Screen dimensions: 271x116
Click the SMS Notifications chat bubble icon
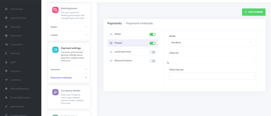point(6,89)
